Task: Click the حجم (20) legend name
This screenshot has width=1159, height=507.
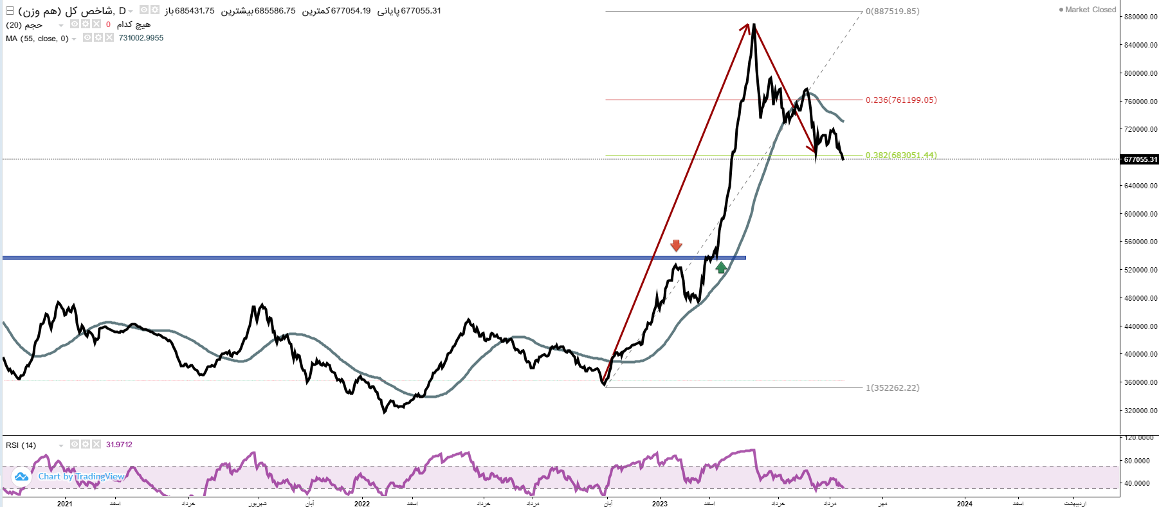Action: point(24,25)
